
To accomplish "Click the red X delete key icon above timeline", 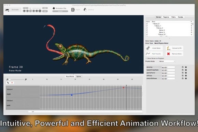I will (x=12, y=83).
